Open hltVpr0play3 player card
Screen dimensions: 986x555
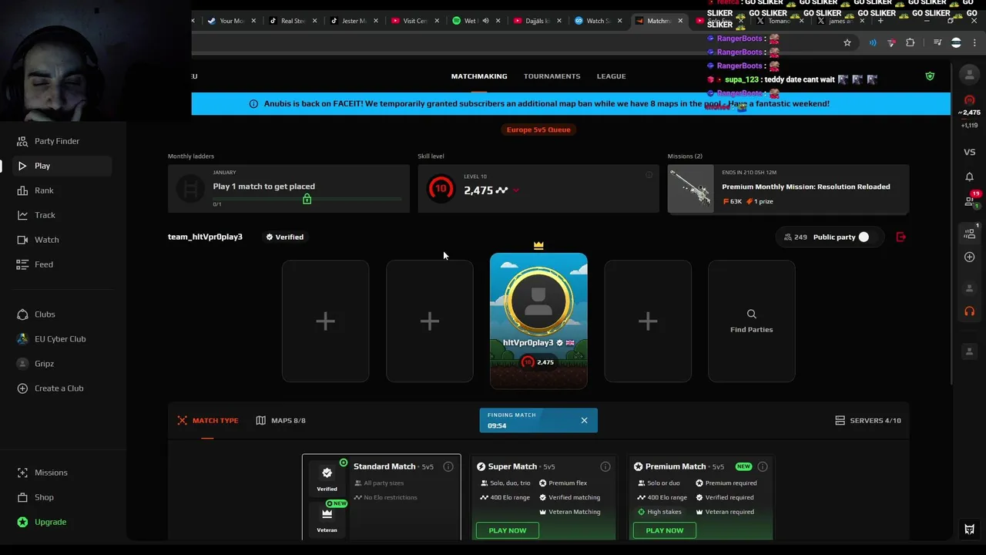pyautogui.click(x=538, y=321)
